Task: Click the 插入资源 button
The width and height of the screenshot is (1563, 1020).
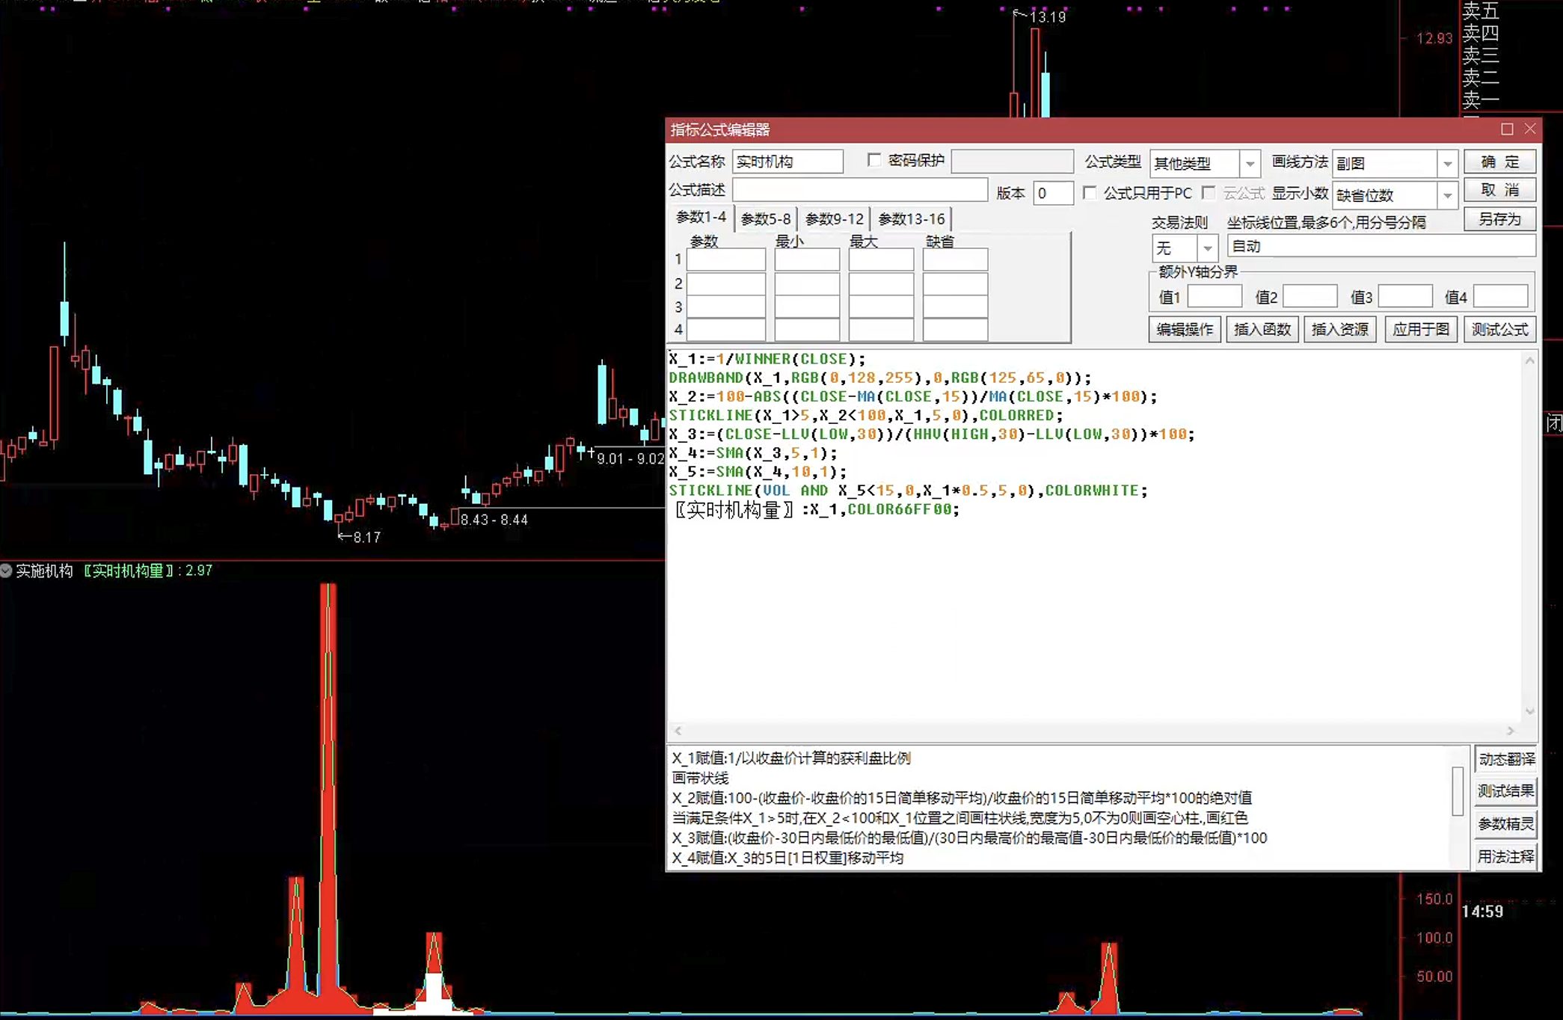Action: 1340,330
